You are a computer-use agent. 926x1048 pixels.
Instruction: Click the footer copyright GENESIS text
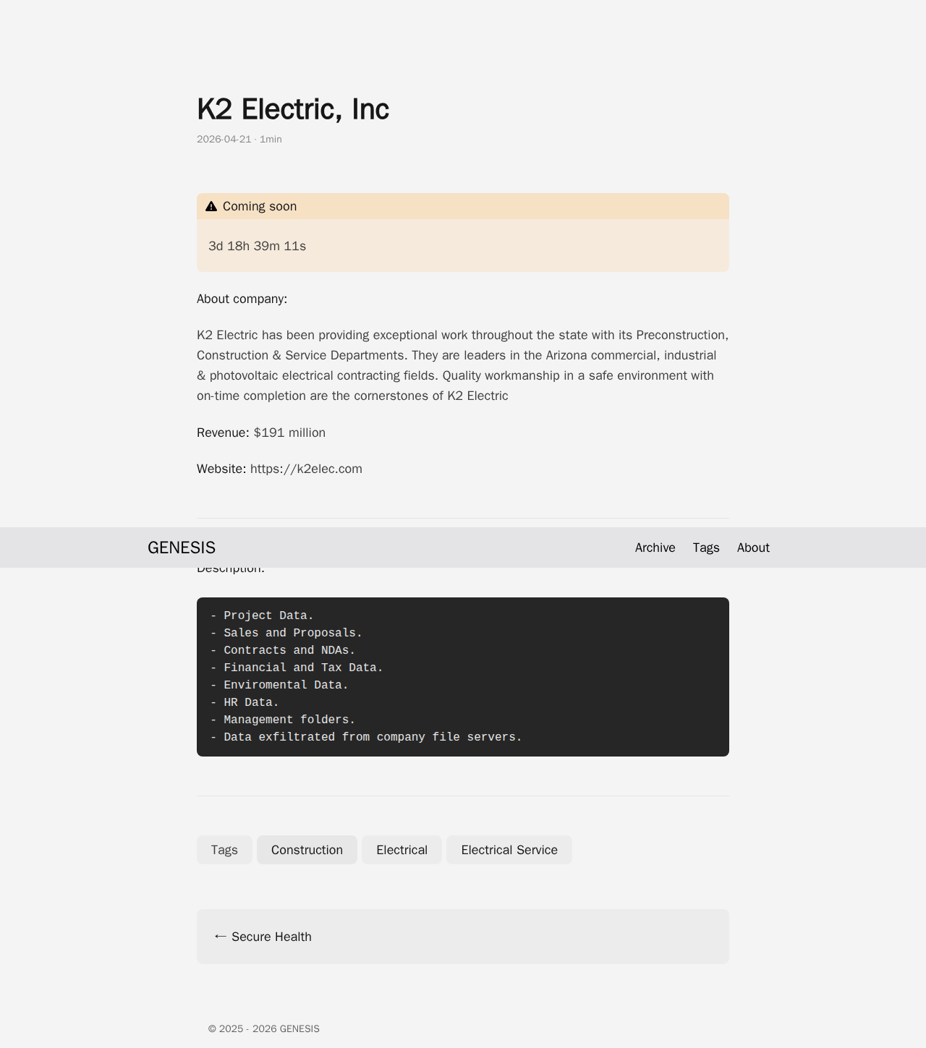point(263,1028)
